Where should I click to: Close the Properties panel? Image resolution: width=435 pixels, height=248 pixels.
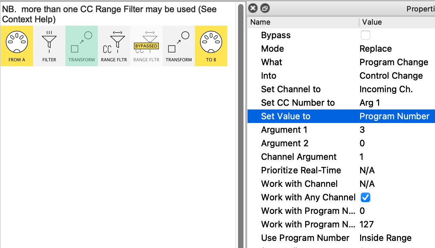tap(254, 8)
